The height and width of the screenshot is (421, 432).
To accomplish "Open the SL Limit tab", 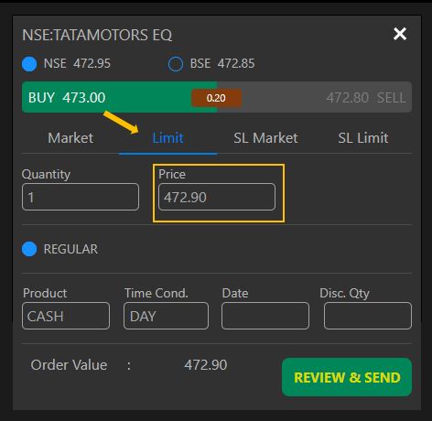I will 363,138.
